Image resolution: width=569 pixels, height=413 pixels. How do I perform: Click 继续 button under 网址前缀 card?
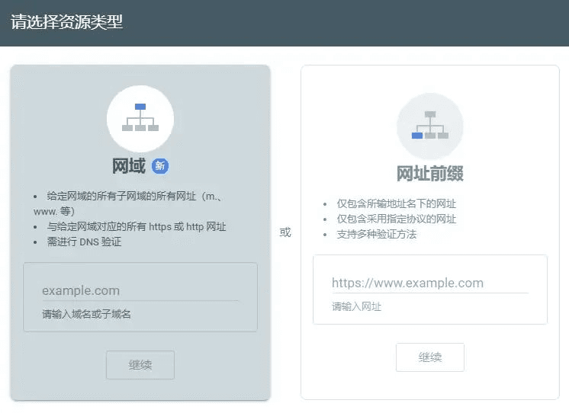tap(430, 357)
